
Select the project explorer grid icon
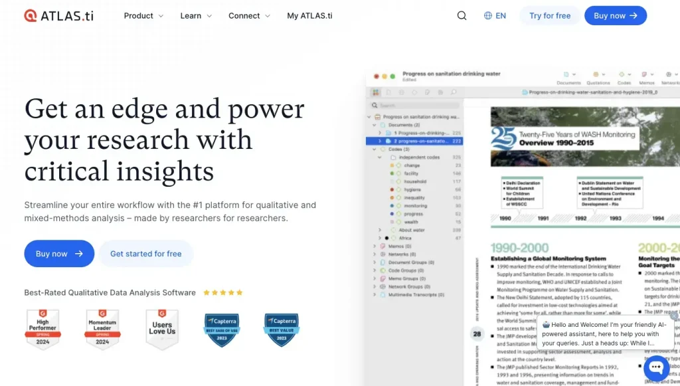click(376, 92)
